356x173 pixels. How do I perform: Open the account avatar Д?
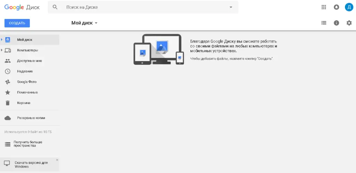point(349,7)
